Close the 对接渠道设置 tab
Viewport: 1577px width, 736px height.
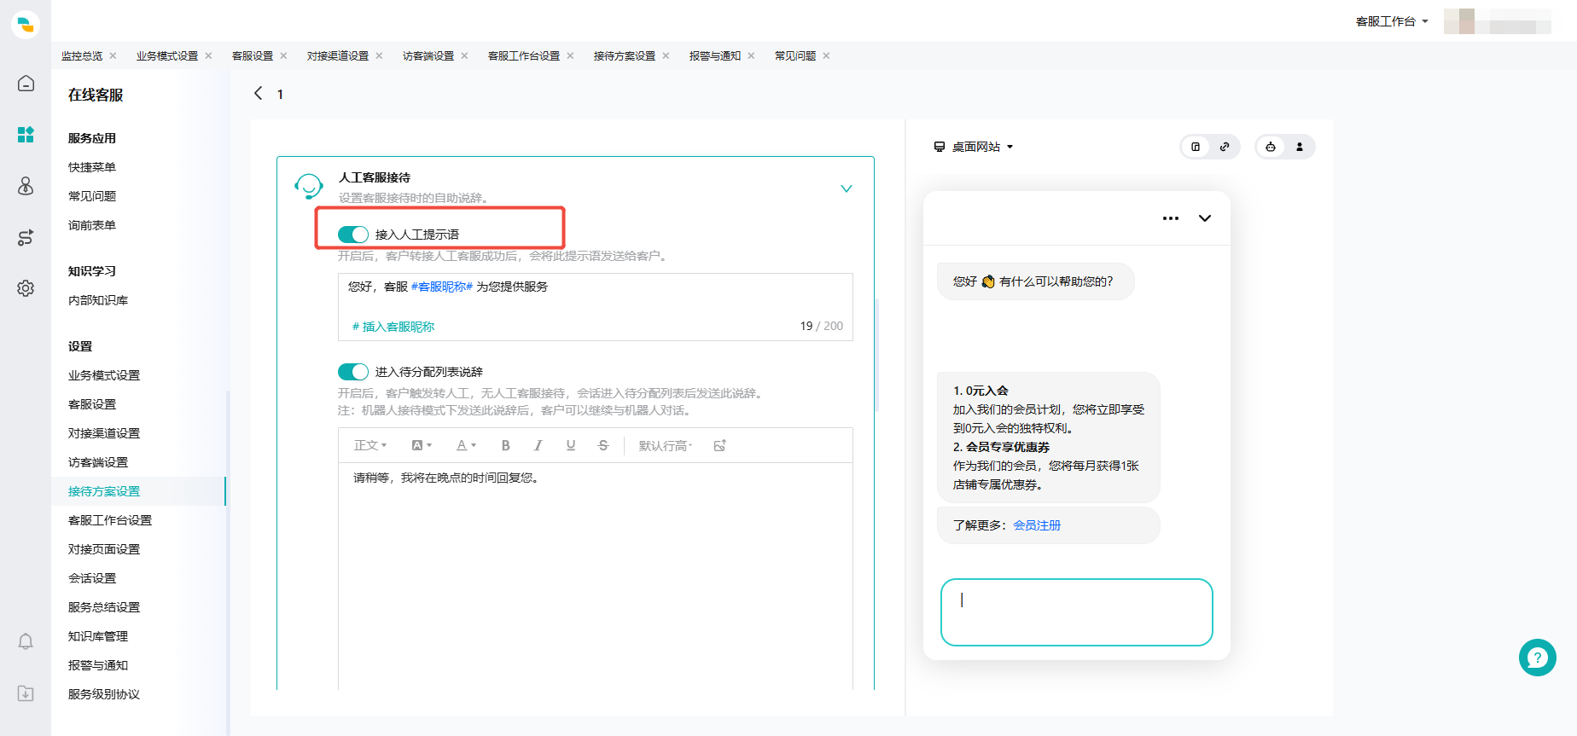point(379,55)
